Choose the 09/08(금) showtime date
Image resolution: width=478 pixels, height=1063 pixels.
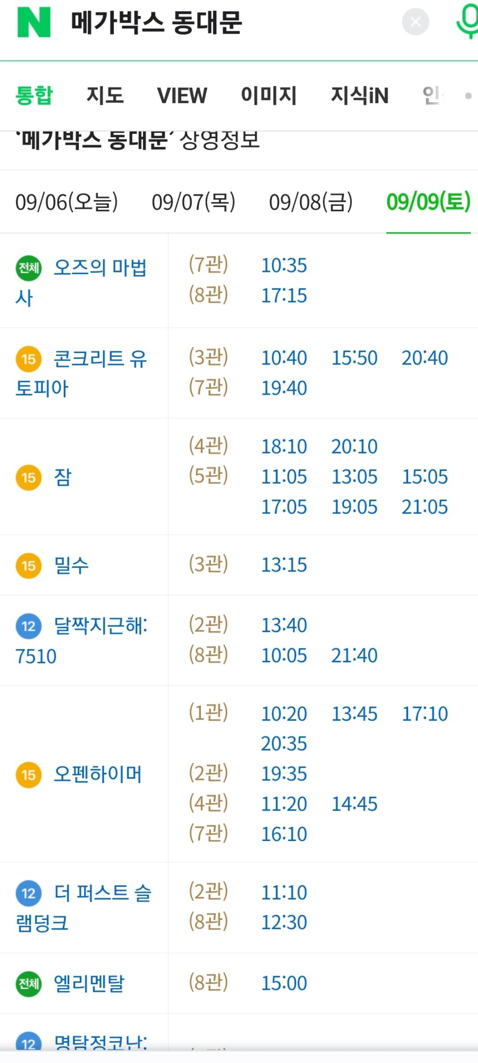[311, 202]
